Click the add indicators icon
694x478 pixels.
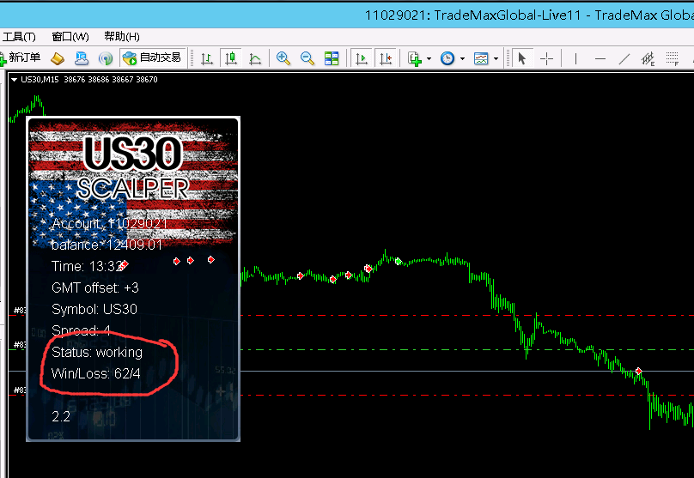pos(414,58)
